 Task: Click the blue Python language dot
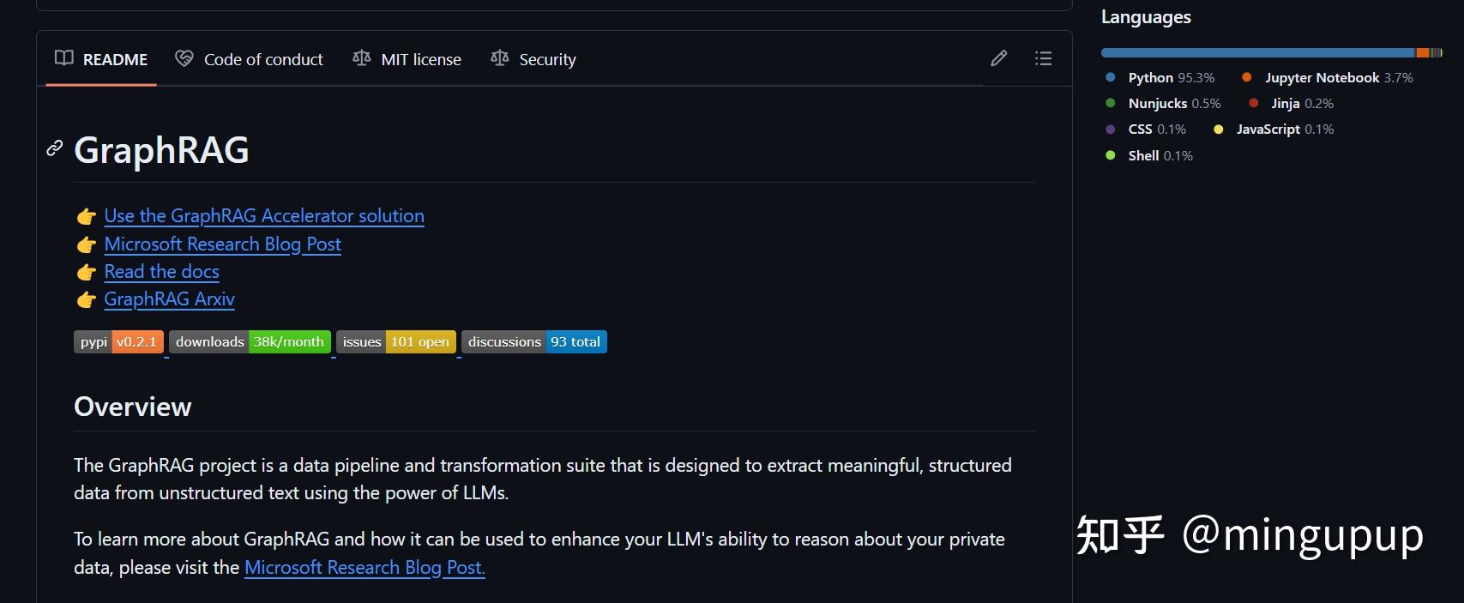click(1111, 76)
